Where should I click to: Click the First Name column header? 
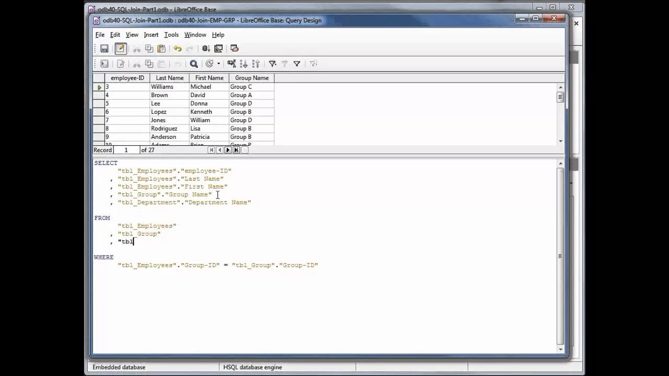point(209,78)
